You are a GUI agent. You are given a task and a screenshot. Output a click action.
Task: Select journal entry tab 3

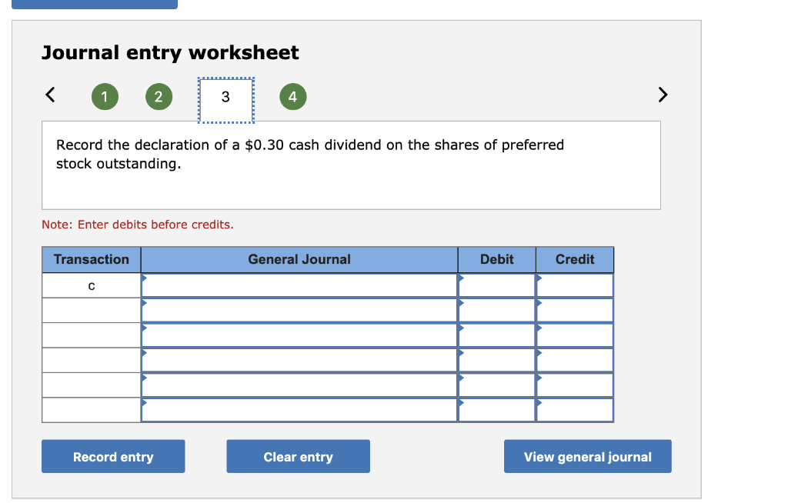pos(226,100)
